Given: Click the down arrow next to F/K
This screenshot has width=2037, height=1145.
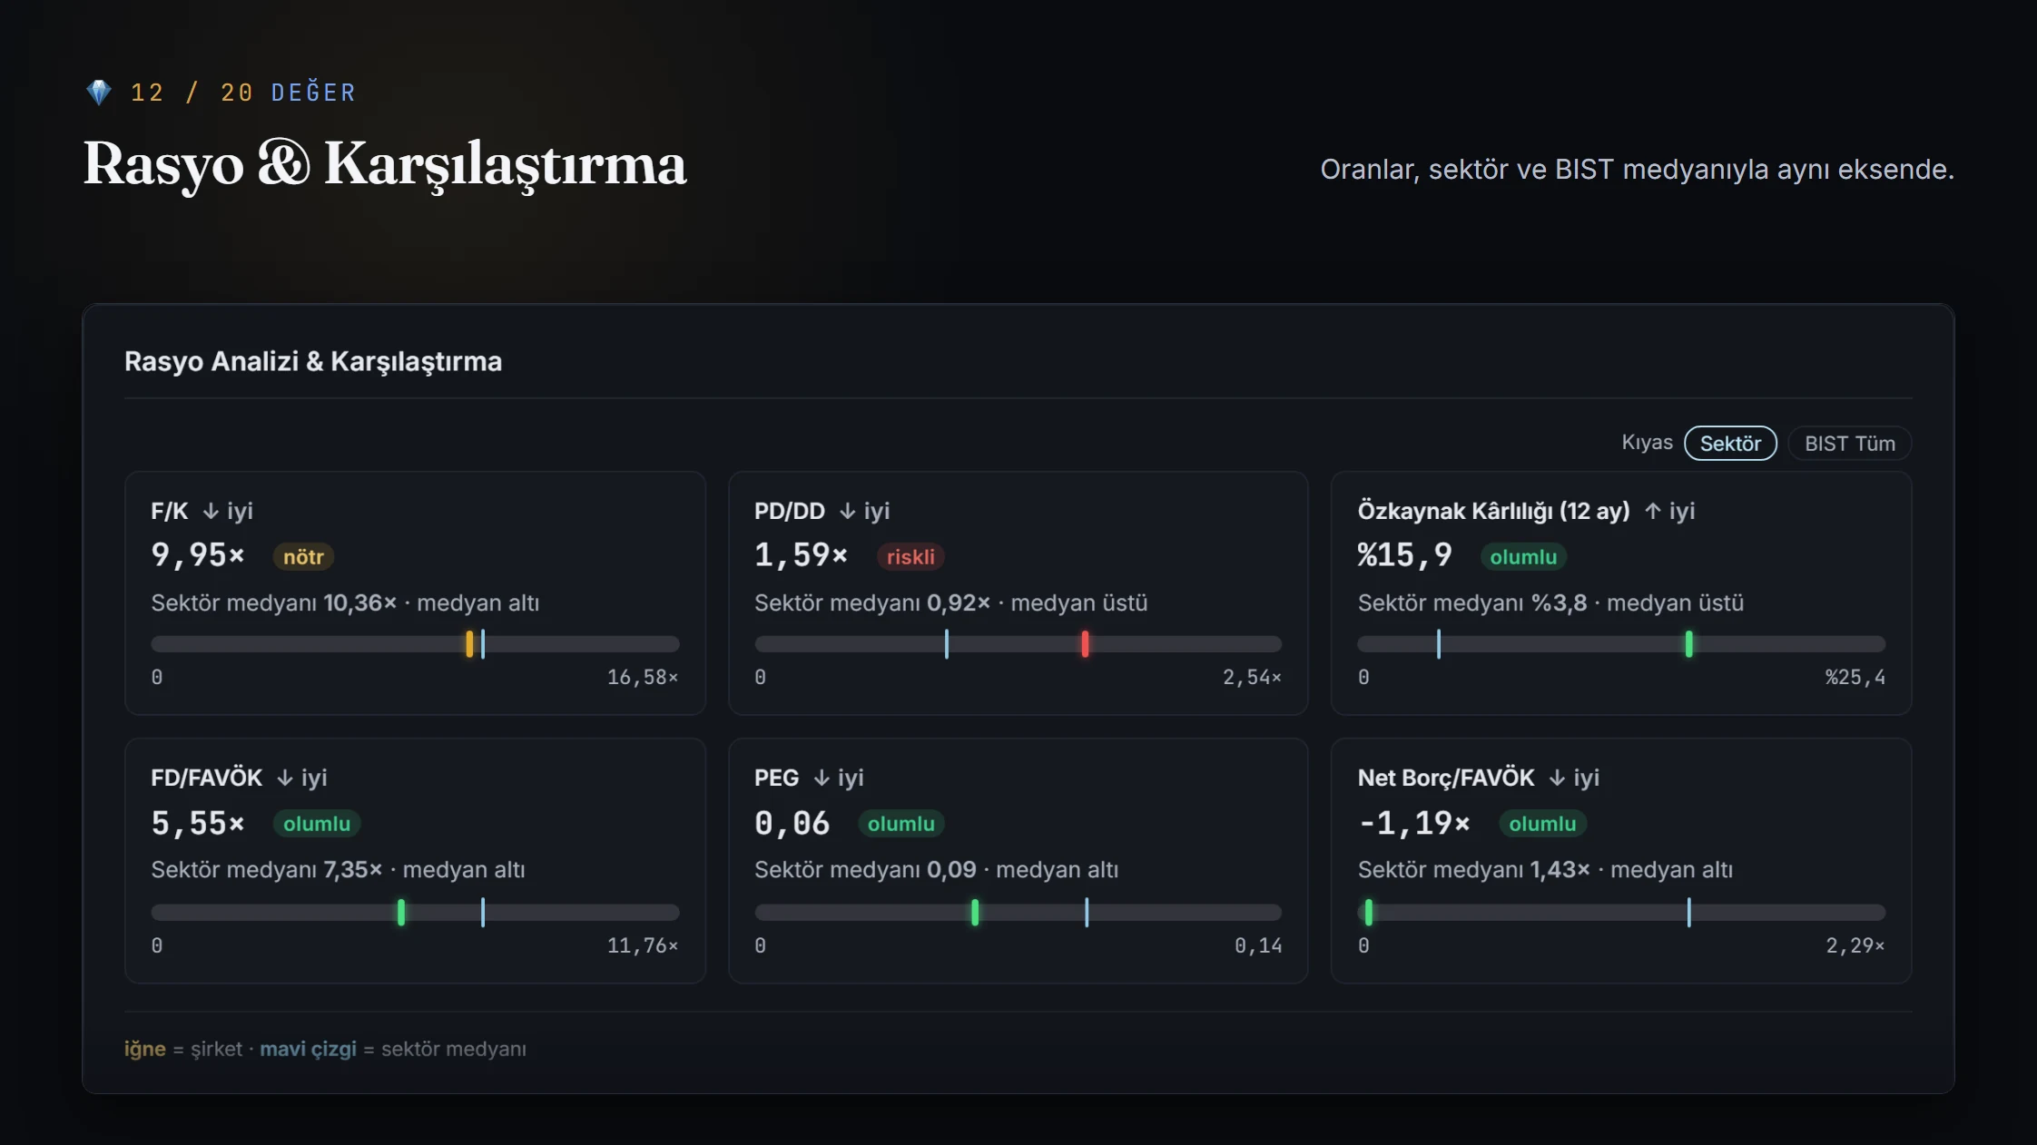Looking at the screenshot, I should (x=211, y=512).
